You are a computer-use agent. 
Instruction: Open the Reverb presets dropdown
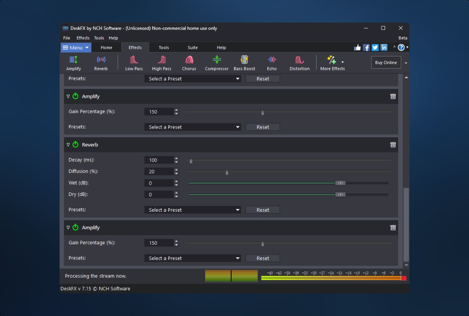tap(193, 210)
